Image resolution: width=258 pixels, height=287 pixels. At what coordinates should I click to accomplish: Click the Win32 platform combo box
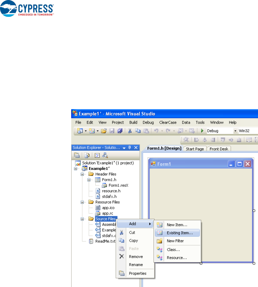[248, 131]
